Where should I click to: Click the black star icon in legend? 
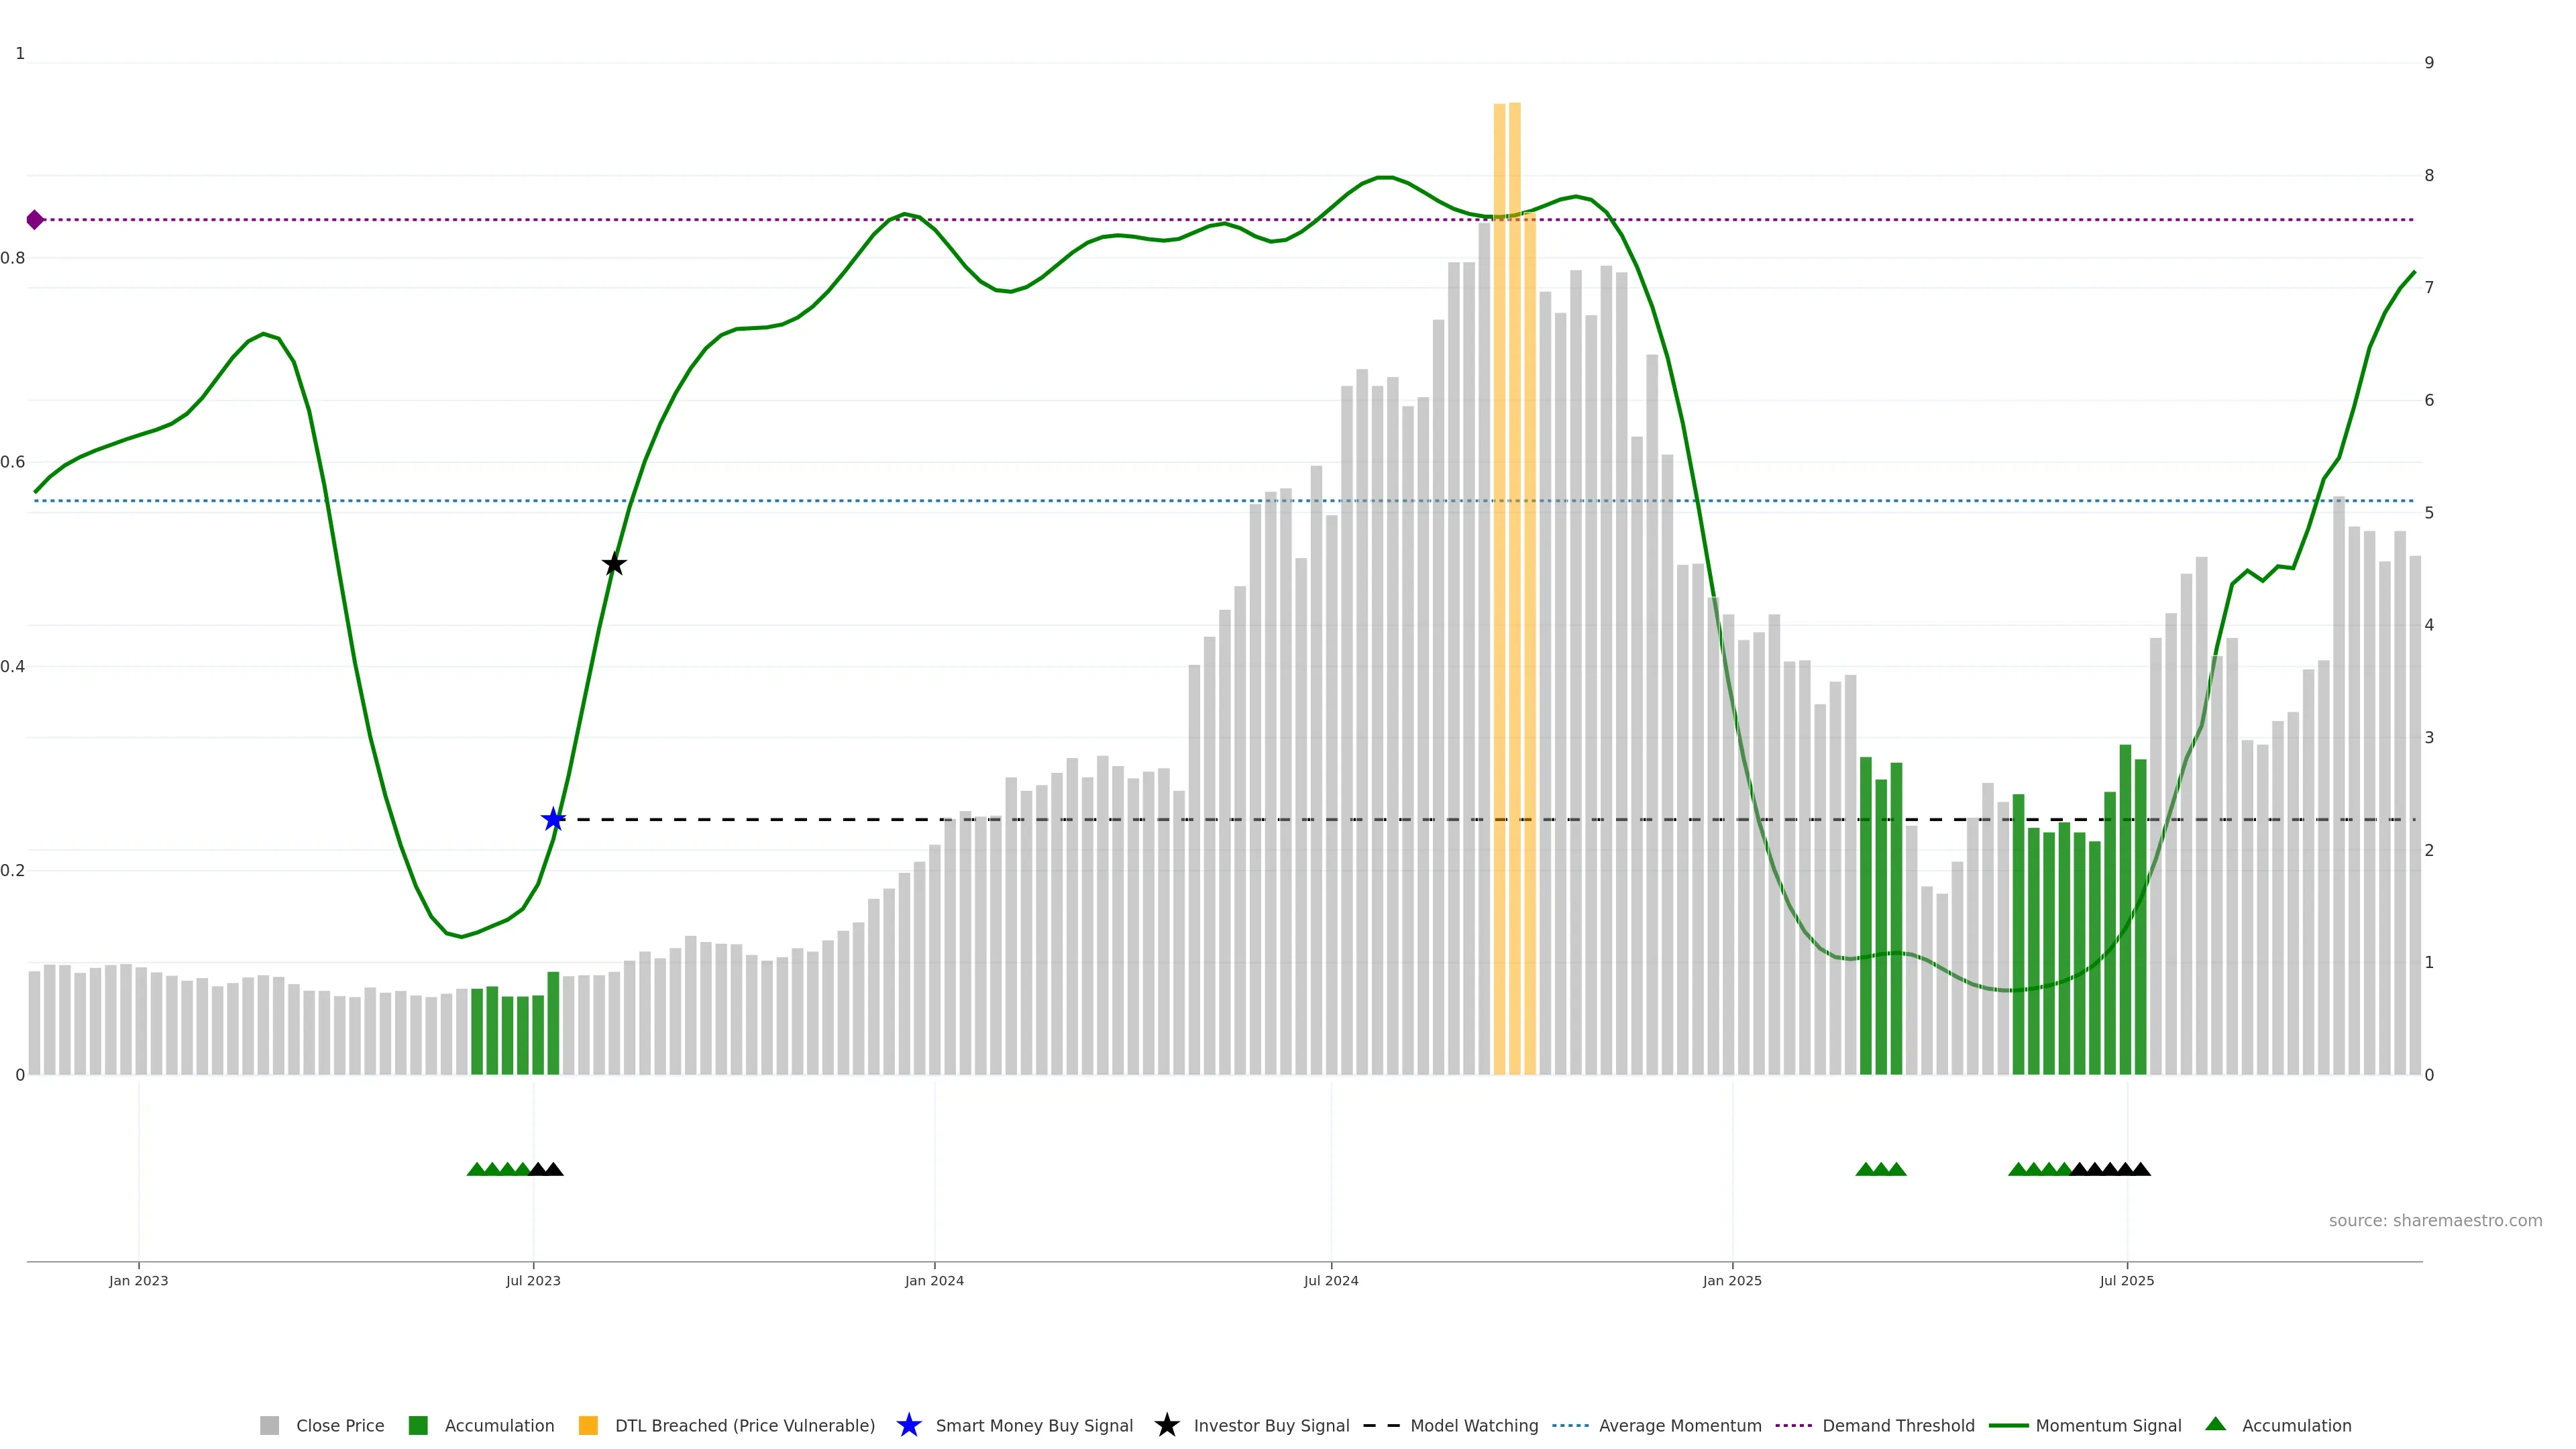tap(1166, 1426)
